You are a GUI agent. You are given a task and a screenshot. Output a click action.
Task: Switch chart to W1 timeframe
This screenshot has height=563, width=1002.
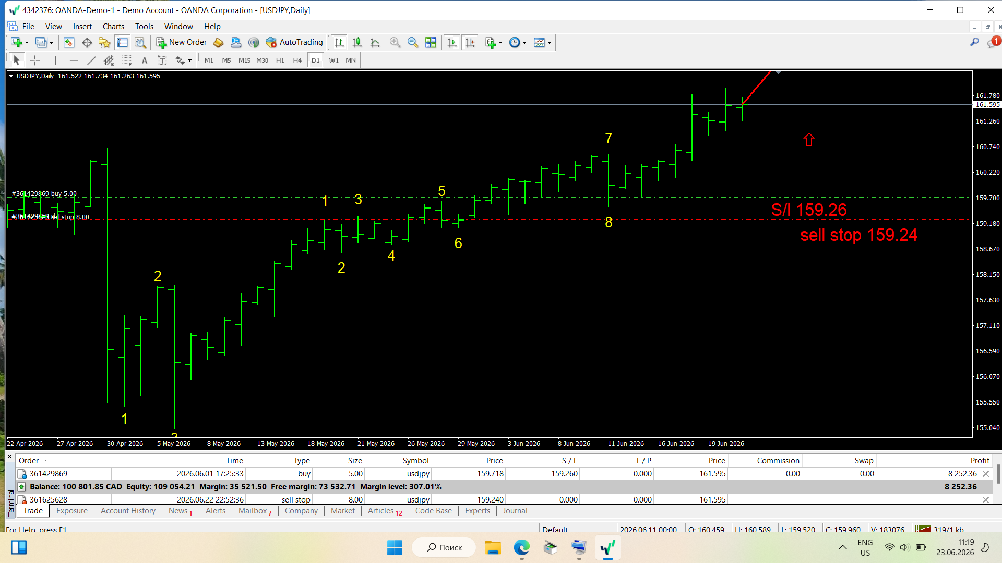333,60
